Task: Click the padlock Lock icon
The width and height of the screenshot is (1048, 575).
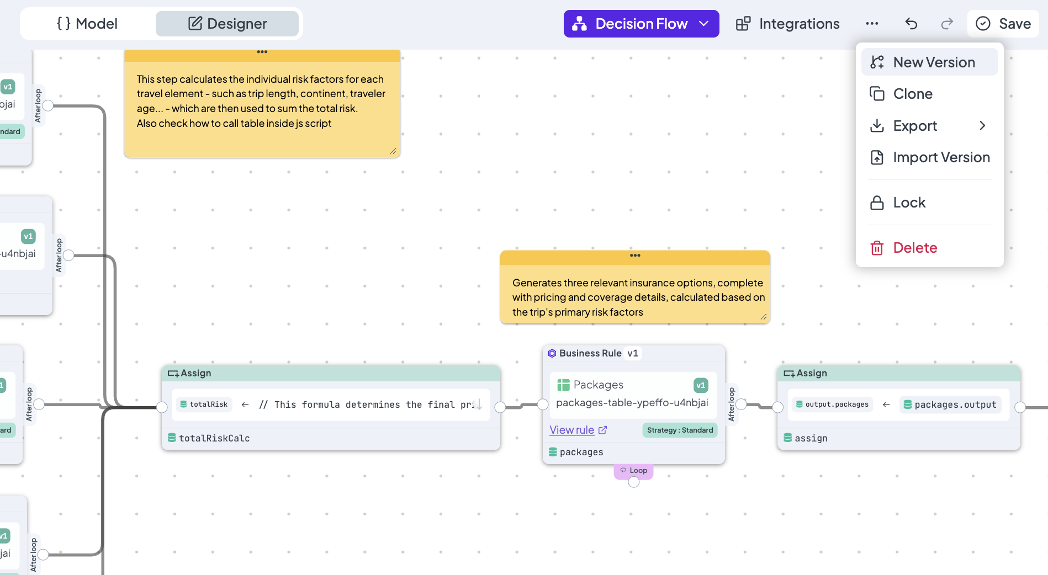Action: tap(877, 203)
